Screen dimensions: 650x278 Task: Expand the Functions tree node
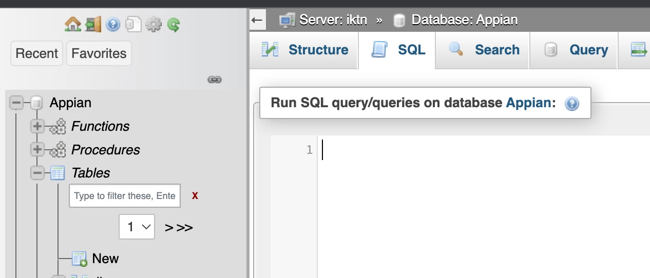coord(37,126)
